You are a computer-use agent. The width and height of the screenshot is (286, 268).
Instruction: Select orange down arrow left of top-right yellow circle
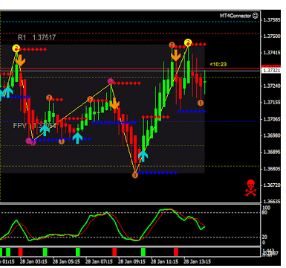coord(176,55)
